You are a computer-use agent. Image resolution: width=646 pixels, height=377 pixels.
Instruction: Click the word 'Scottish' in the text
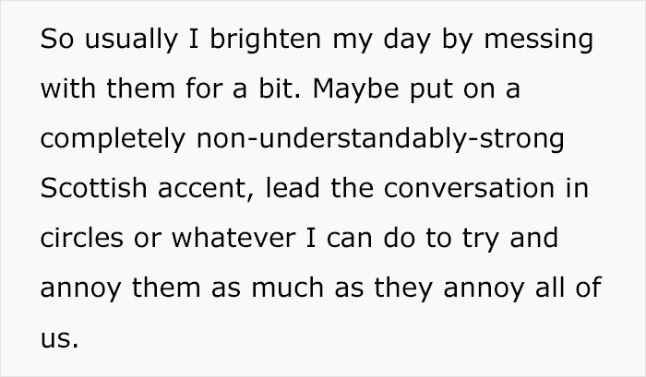coord(93,188)
